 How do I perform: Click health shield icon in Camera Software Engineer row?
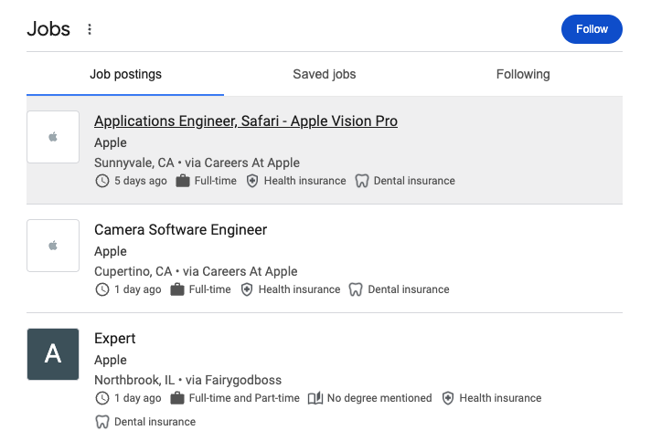[x=247, y=289]
